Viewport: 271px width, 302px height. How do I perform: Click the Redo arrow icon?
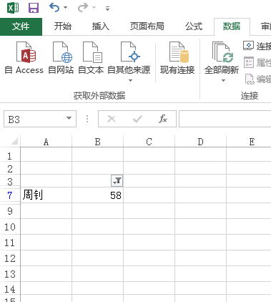[x=83, y=8]
